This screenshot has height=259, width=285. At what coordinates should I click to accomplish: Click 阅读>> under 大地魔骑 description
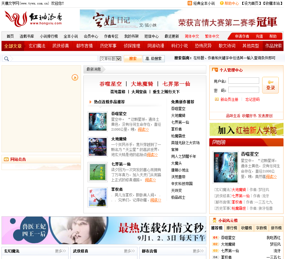pos(152,155)
